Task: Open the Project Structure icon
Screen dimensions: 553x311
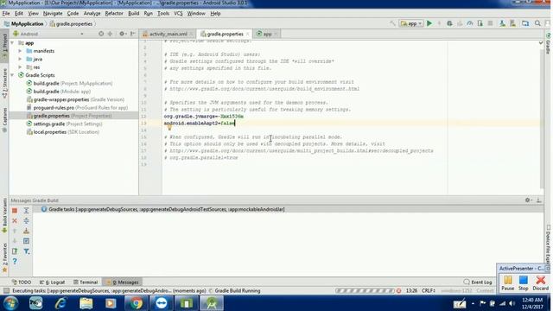Action: [525, 23]
